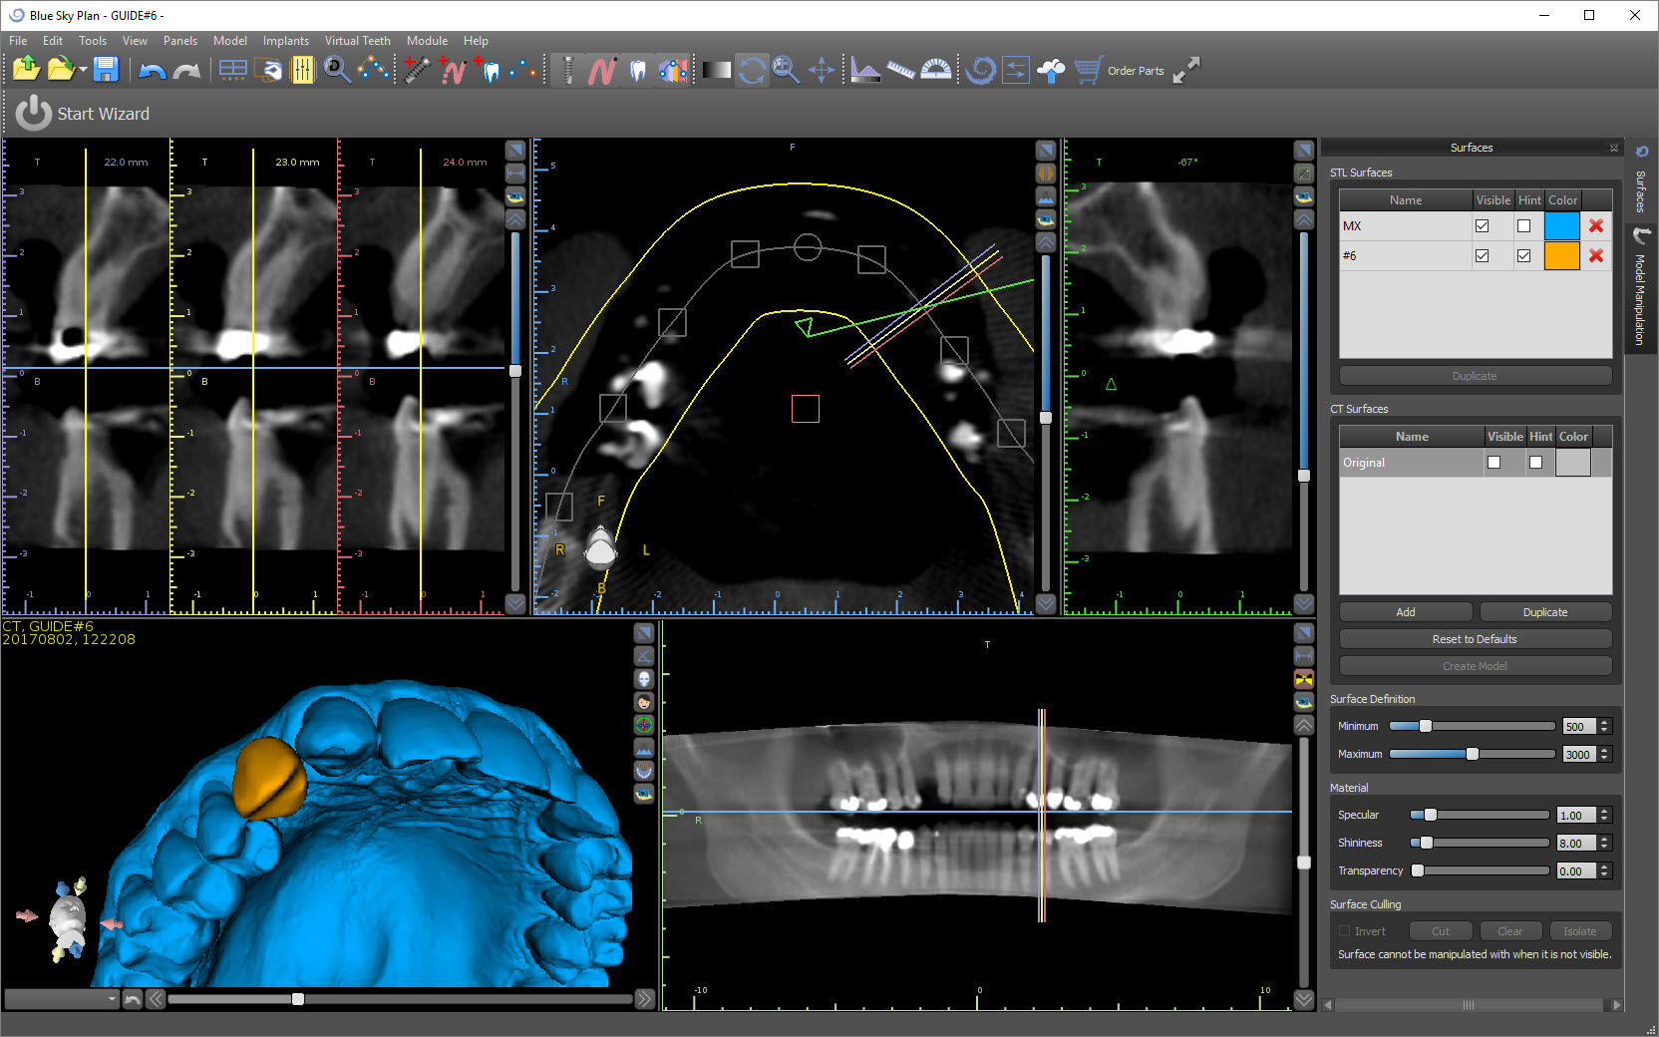
Task: Adjust the Maximum value stepper
Action: [1604, 755]
